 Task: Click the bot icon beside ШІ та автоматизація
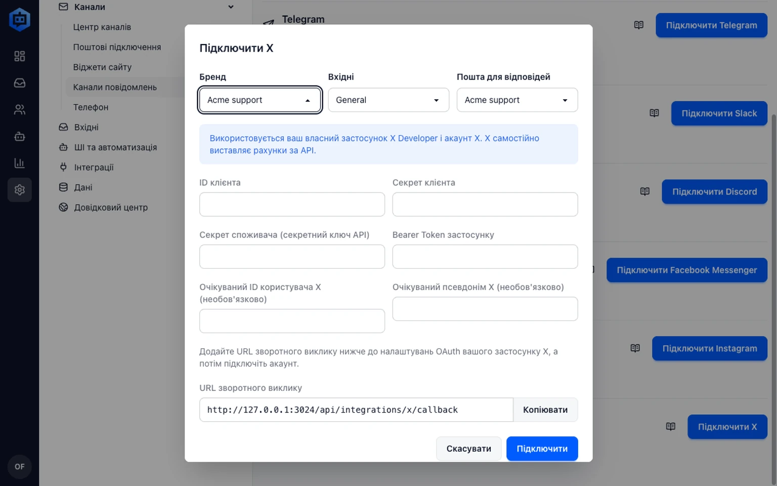coord(63,147)
